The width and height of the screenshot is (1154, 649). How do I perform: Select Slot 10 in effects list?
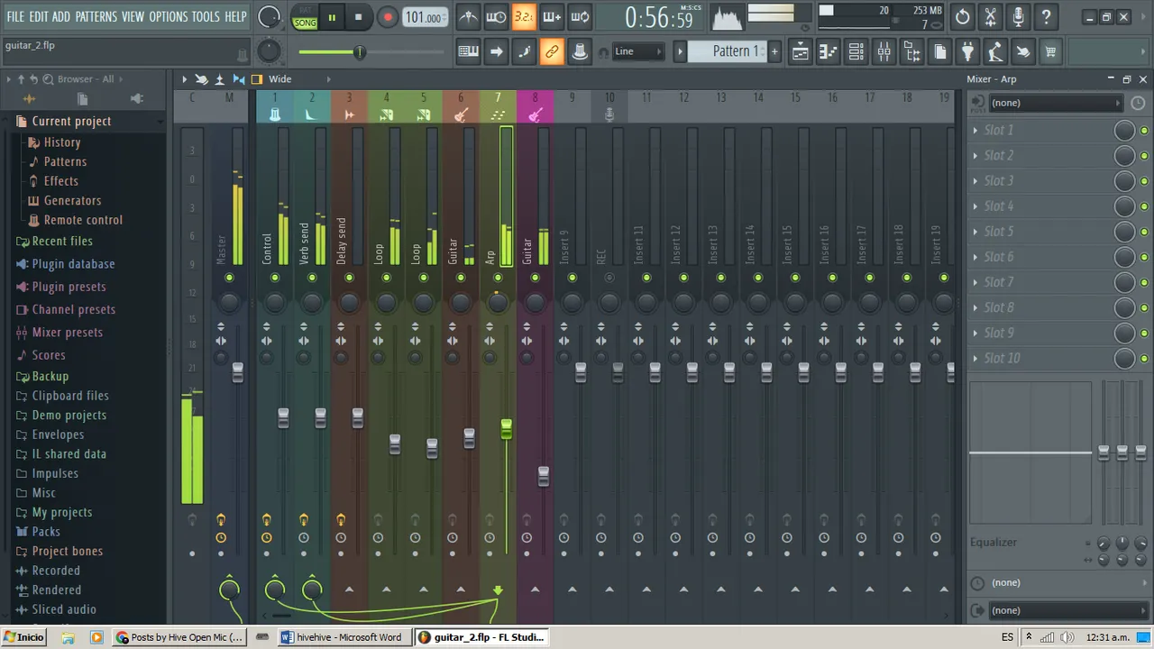click(x=1002, y=358)
